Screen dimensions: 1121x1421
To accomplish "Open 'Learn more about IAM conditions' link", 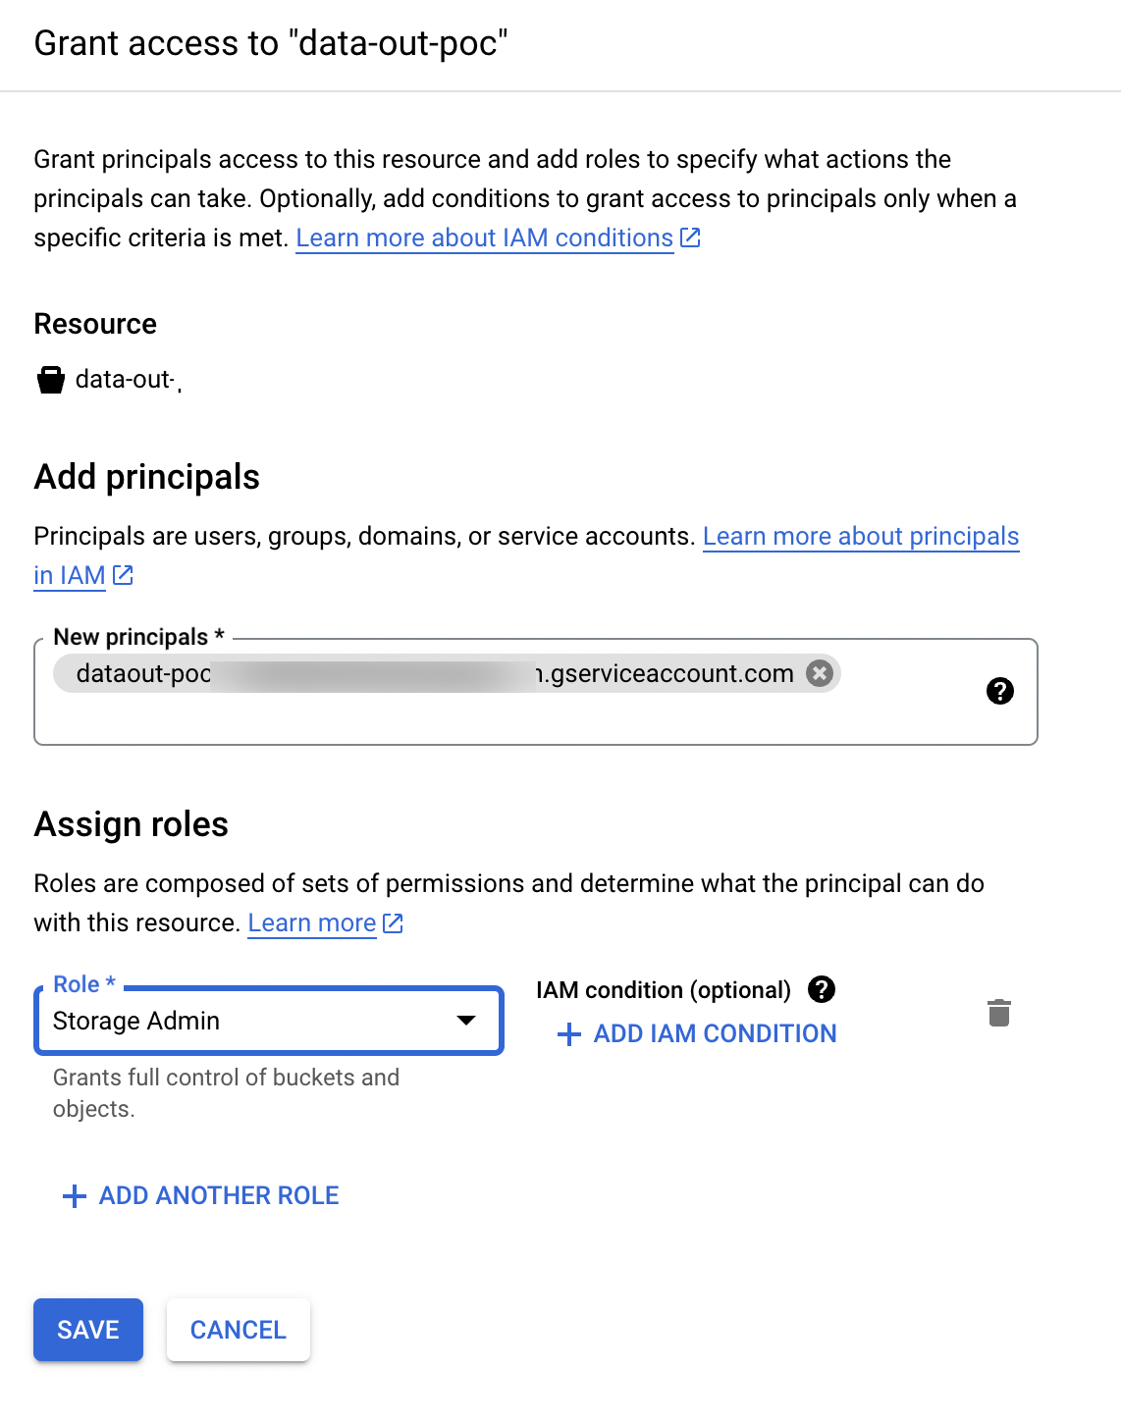I will pos(484,238).
